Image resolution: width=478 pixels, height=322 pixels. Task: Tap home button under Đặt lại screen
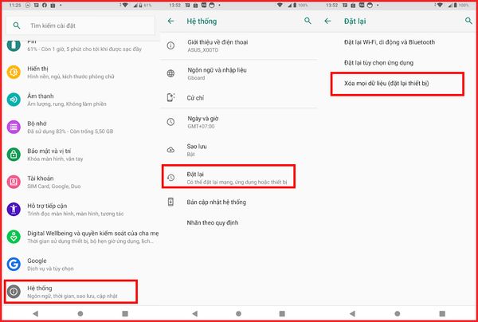point(398,313)
